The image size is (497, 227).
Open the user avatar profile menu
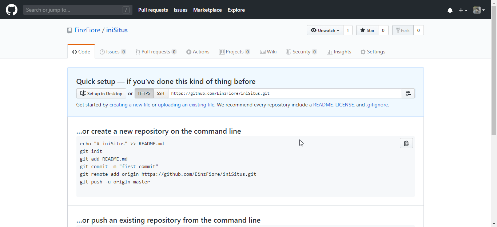point(479,10)
